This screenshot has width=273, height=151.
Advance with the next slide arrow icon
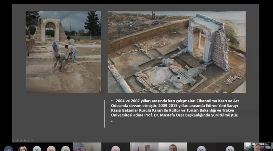pos(17,141)
